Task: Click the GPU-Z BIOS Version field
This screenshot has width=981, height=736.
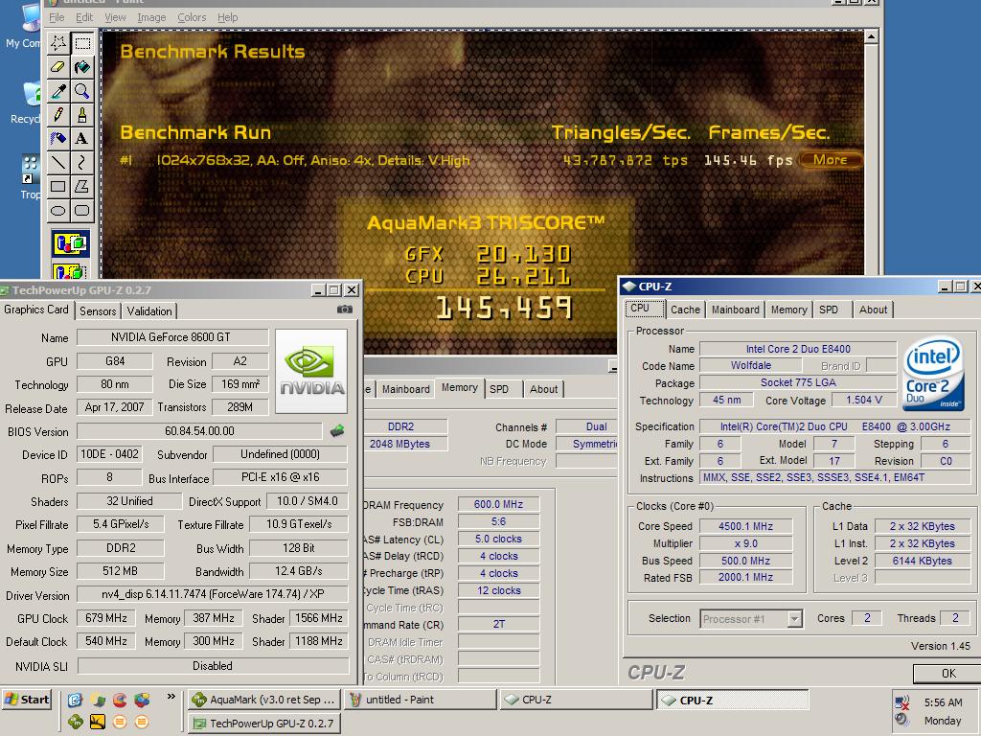Action: click(x=199, y=431)
